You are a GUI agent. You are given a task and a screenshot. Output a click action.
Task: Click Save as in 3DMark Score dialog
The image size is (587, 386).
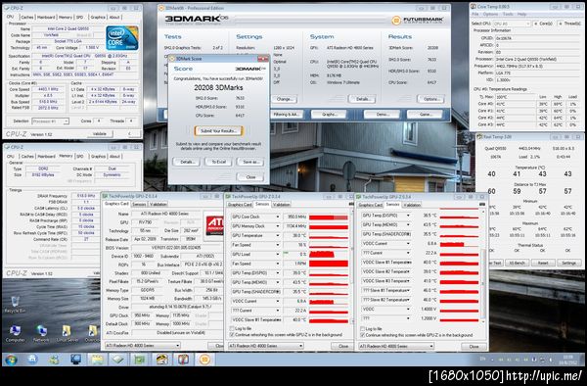tap(250, 162)
